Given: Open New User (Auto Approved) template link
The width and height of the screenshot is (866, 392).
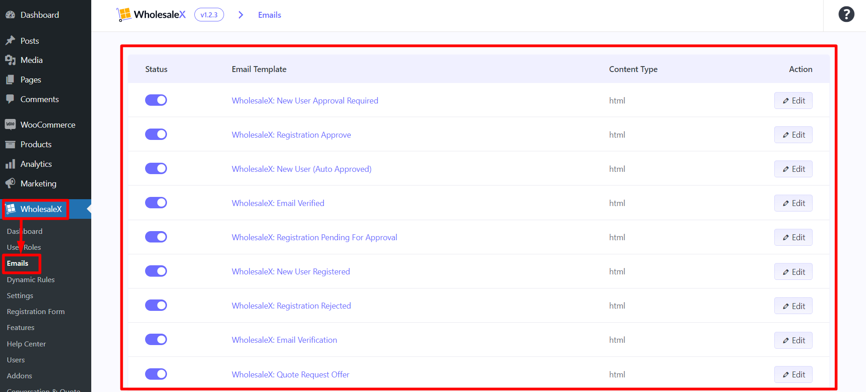Looking at the screenshot, I should (302, 169).
